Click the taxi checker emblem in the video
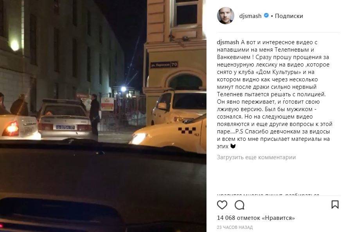 [x=187, y=130]
